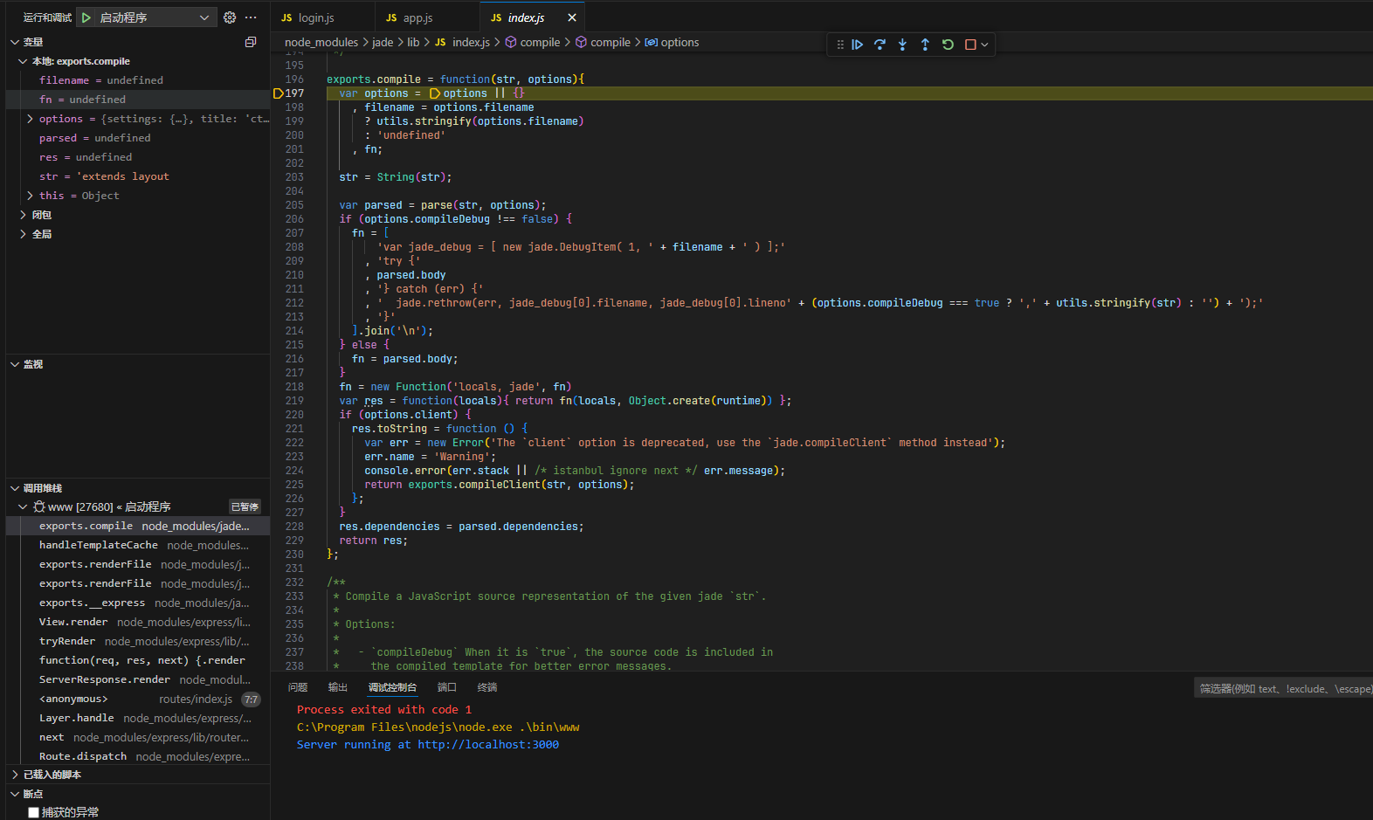The width and height of the screenshot is (1373, 820).
Task: Click the Step Over debug icon
Action: pos(880,45)
